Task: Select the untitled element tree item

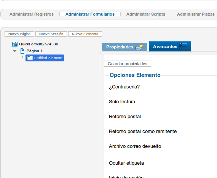Action: pos(45,58)
